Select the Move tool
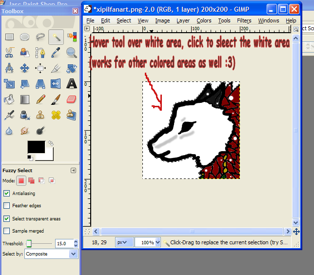The image size is (314, 275). pyautogui.click(x=25, y=68)
